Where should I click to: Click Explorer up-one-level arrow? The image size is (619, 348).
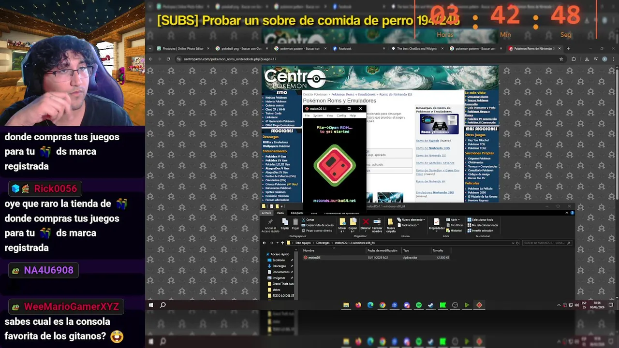pyautogui.click(x=282, y=243)
